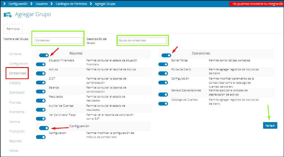Select Producción in the sidebar
This screenshot has width=284, height=157.
point(17,131)
